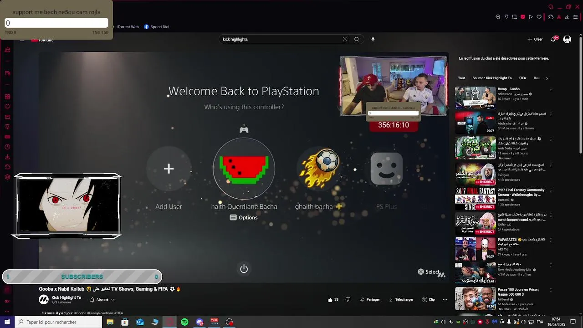Open the browser profile account icon
The height and width of the screenshot is (328, 583).
(x=559, y=17)
